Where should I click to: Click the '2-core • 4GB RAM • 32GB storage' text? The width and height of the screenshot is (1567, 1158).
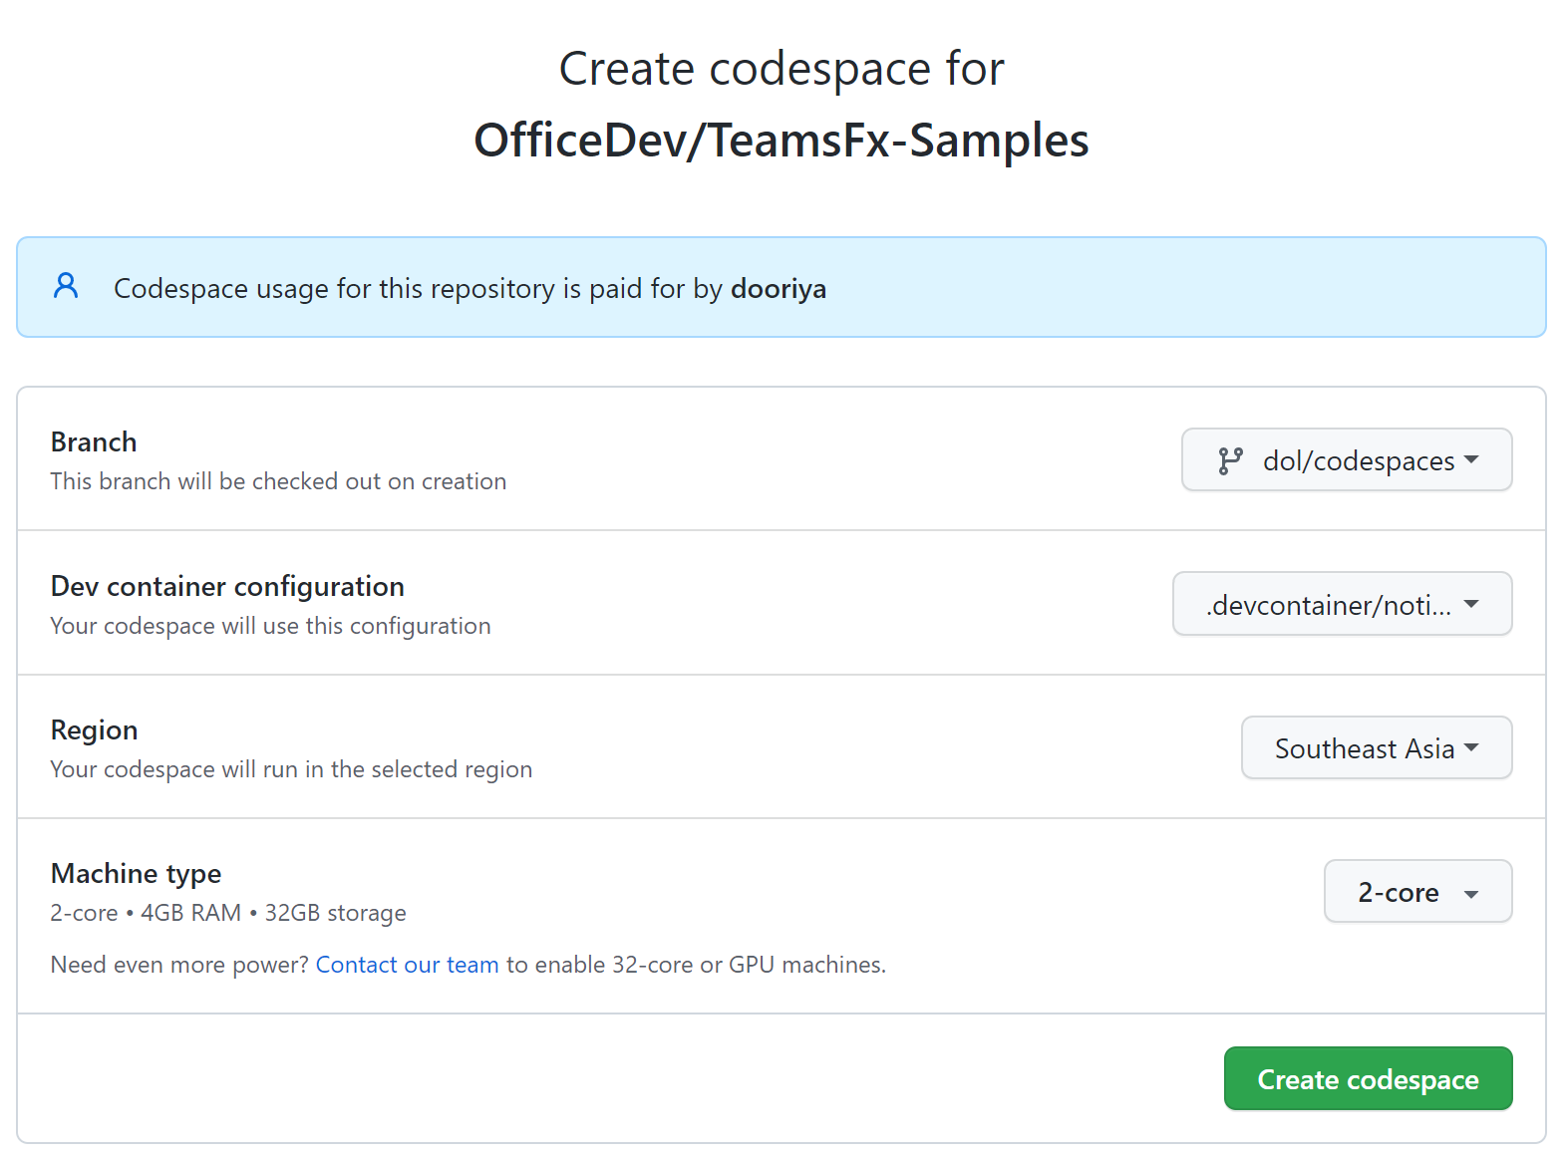pos(228,913)
